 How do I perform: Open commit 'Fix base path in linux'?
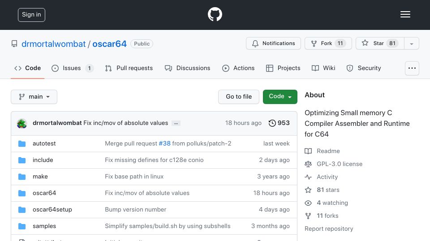pyautogui.click(x=134, y=177)
